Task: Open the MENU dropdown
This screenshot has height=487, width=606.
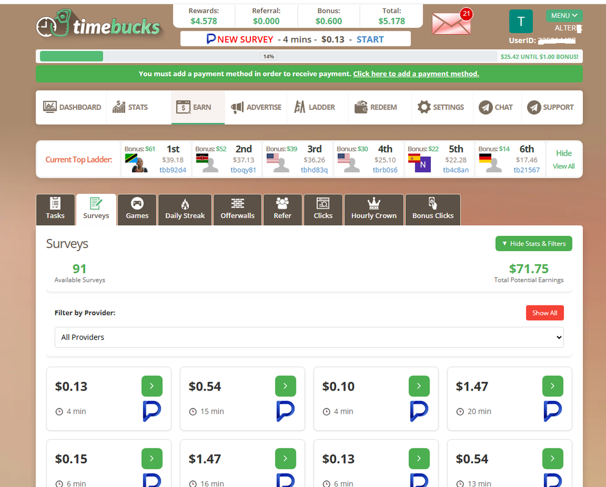Action: pos(564,15)
